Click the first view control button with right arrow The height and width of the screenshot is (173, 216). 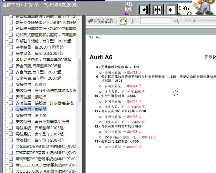pos(144,10)
